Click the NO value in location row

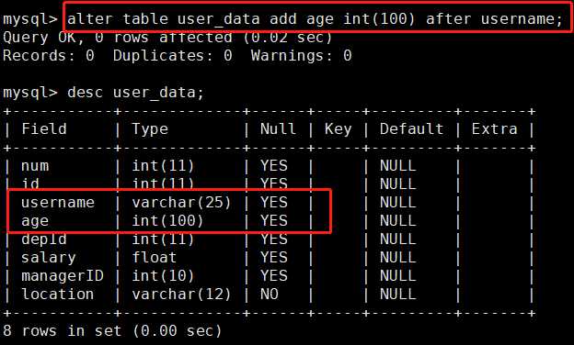click(x=269, y=295)
